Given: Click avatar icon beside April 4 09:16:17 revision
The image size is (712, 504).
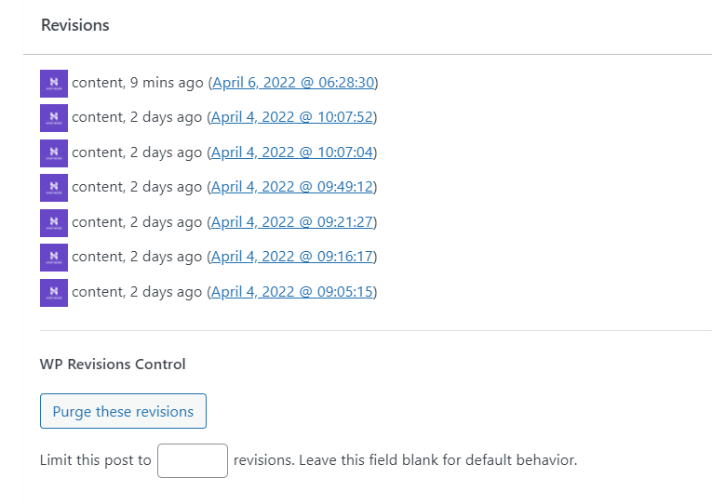Looking at the screenshot, I should [x=54, y=257].
